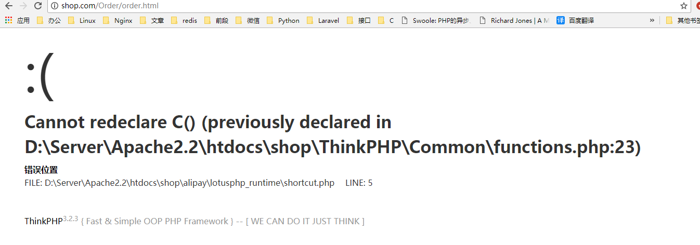The width and height of the screenshot is (700, 245).
Task: Click the red extension icon beside star
Action: tap(697, 6)
